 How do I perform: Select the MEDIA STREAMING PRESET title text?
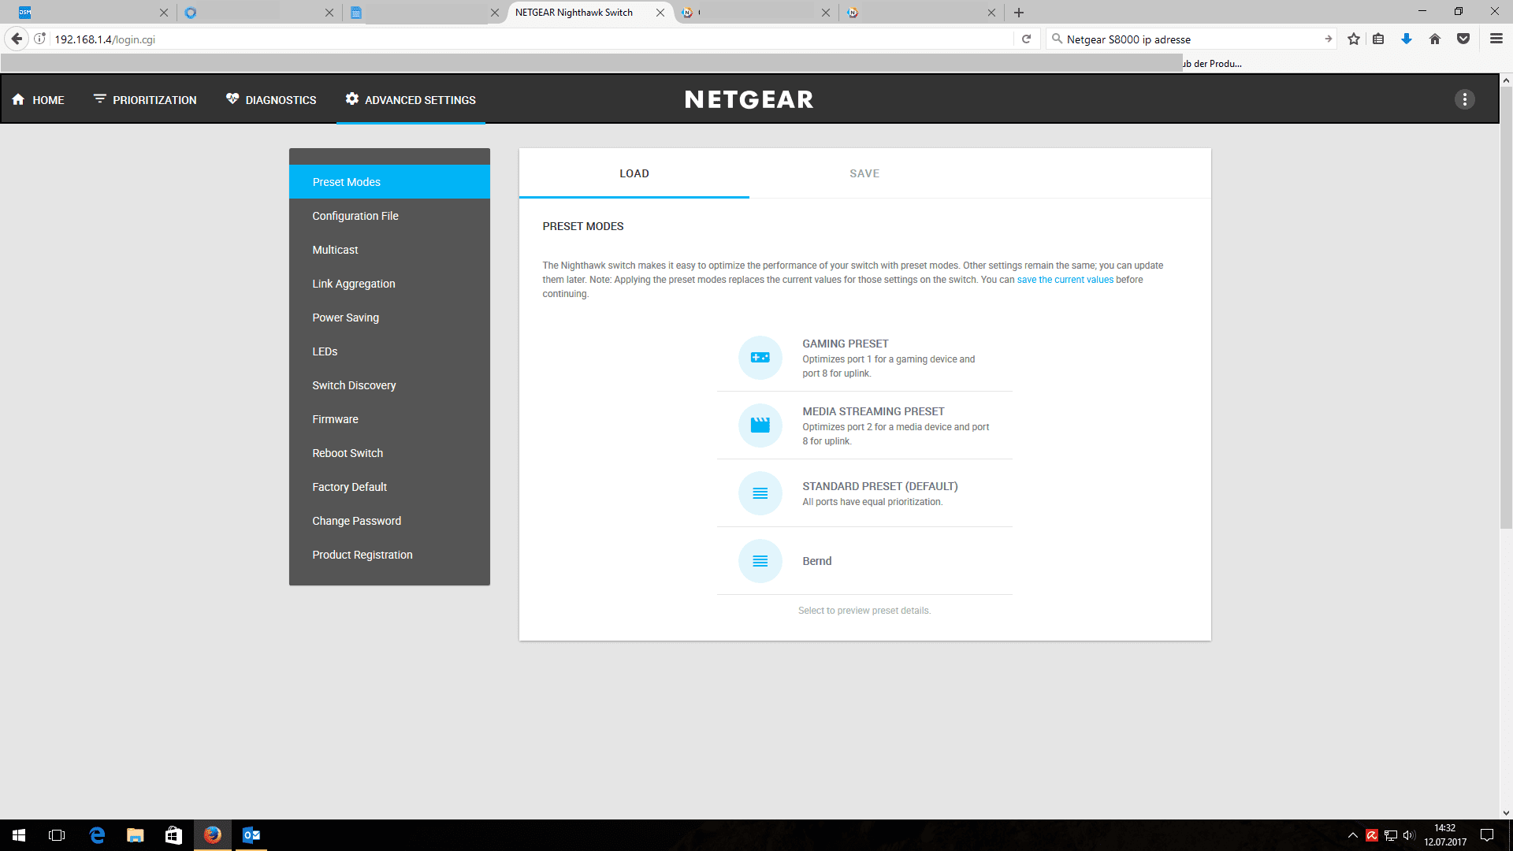click(873, 411)
